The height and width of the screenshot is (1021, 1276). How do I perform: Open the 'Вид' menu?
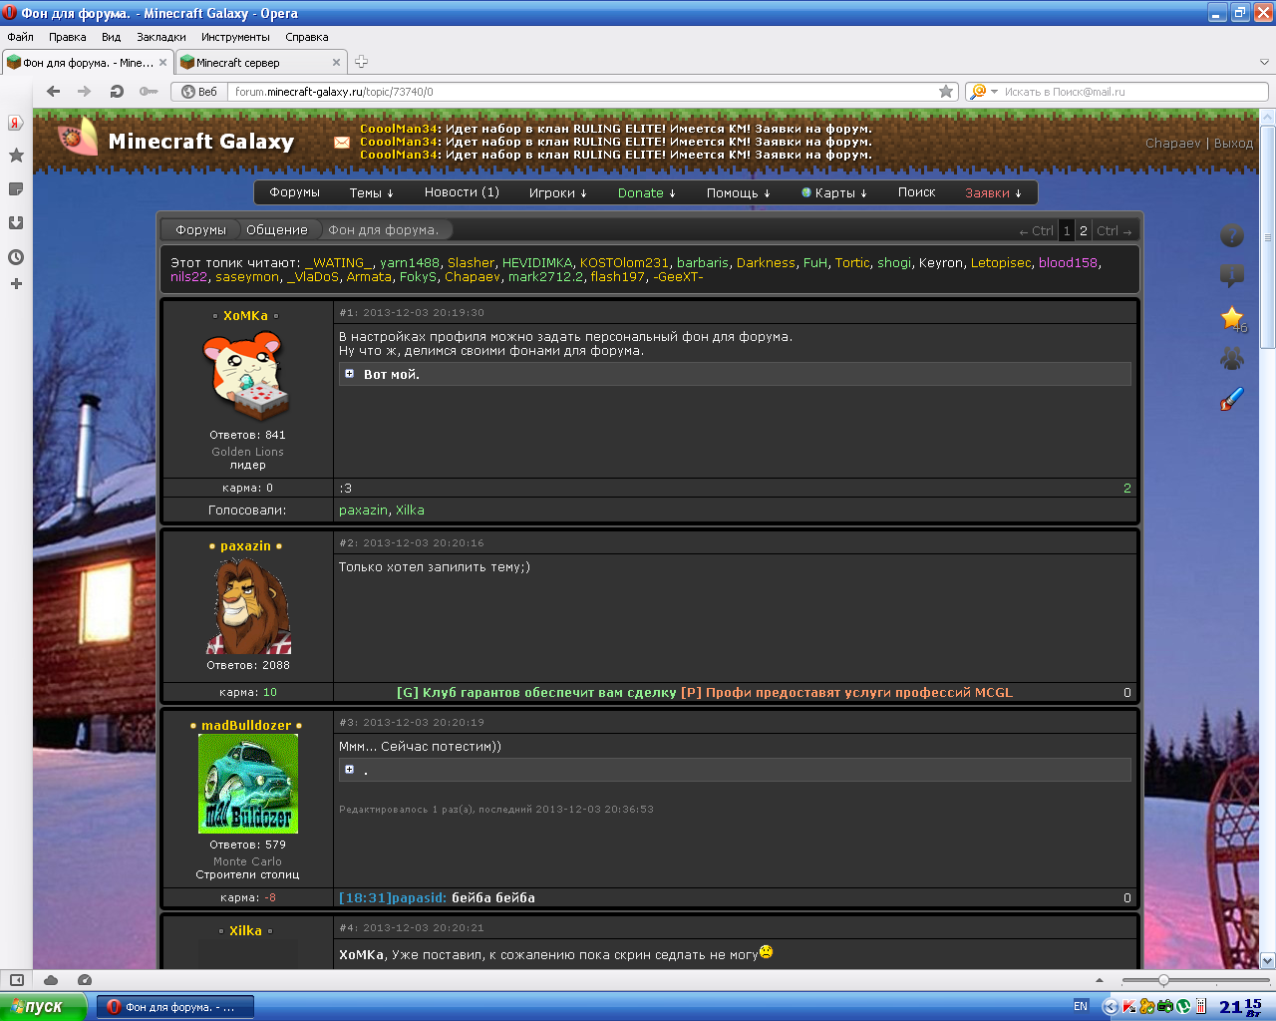[x=111, y=37]
